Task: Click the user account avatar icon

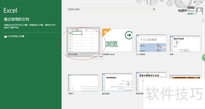Action: pyautogui.click(x=199, y=11)
